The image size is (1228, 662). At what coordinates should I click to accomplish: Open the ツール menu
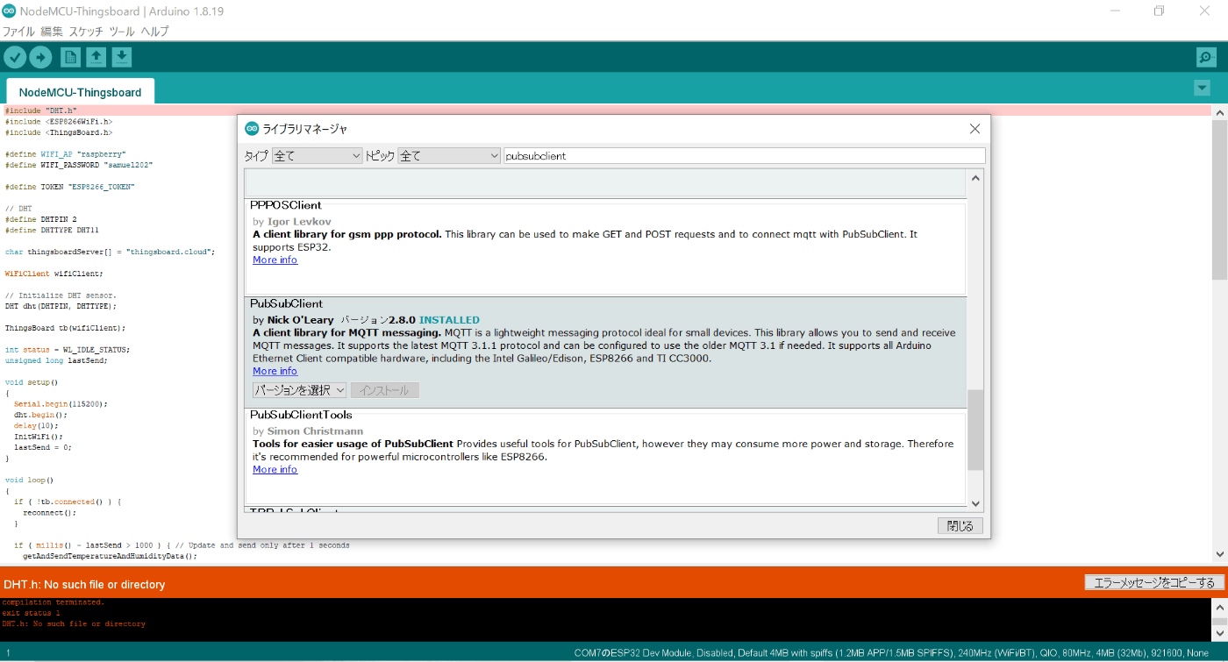click(x=122, y=31)
